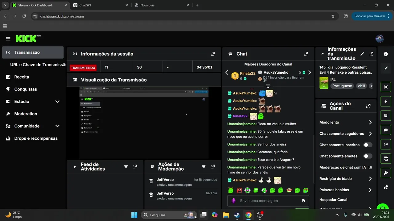The width and height of the screenshot is (394, 221).
Task: Click the document icon in right sidebar
Action: [386, 116]
